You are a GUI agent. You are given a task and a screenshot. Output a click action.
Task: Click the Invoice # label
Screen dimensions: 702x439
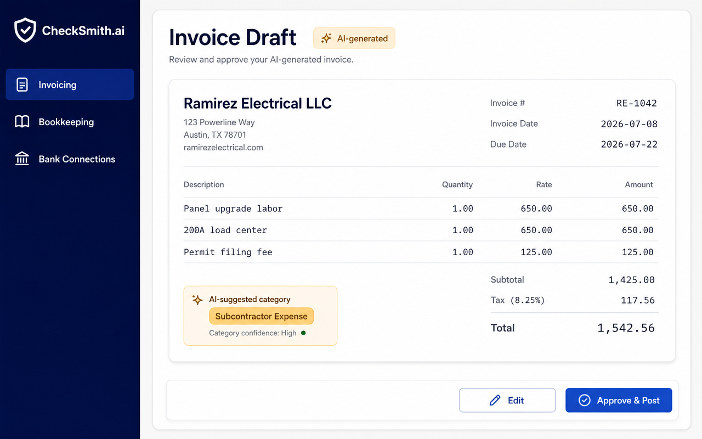[x=508, y=103]
